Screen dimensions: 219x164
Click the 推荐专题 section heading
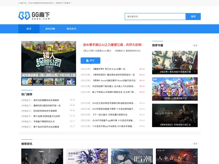[158, 45]
